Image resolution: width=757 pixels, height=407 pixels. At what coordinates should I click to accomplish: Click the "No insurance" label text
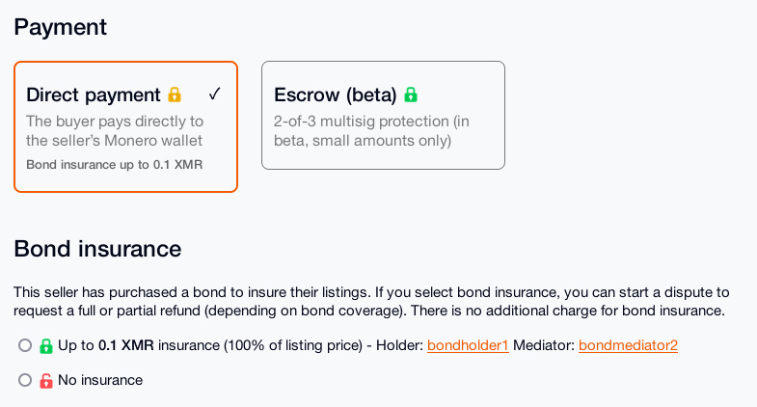(x=100, y=380)
